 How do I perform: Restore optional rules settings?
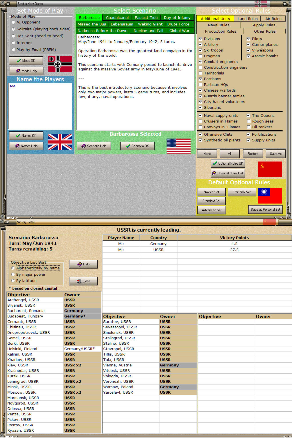[253, 154]
